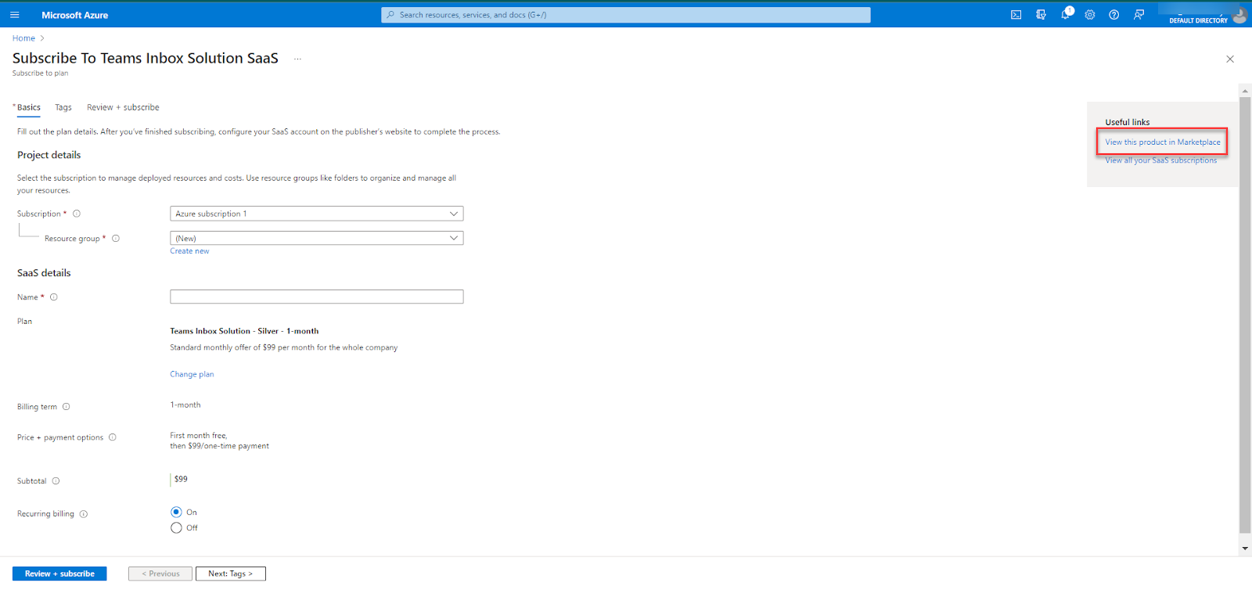Image resolution: width=1252 pixels, height=590 pixels.
Task: Click the Previous button
Action: point(160,574)
